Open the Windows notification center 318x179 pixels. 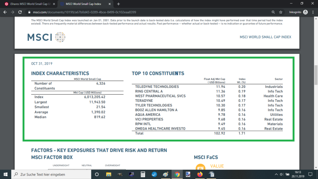coord(310,174)
